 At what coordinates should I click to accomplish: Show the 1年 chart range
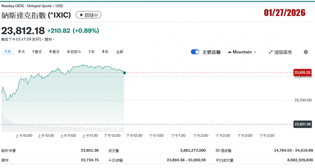(91, 52)
